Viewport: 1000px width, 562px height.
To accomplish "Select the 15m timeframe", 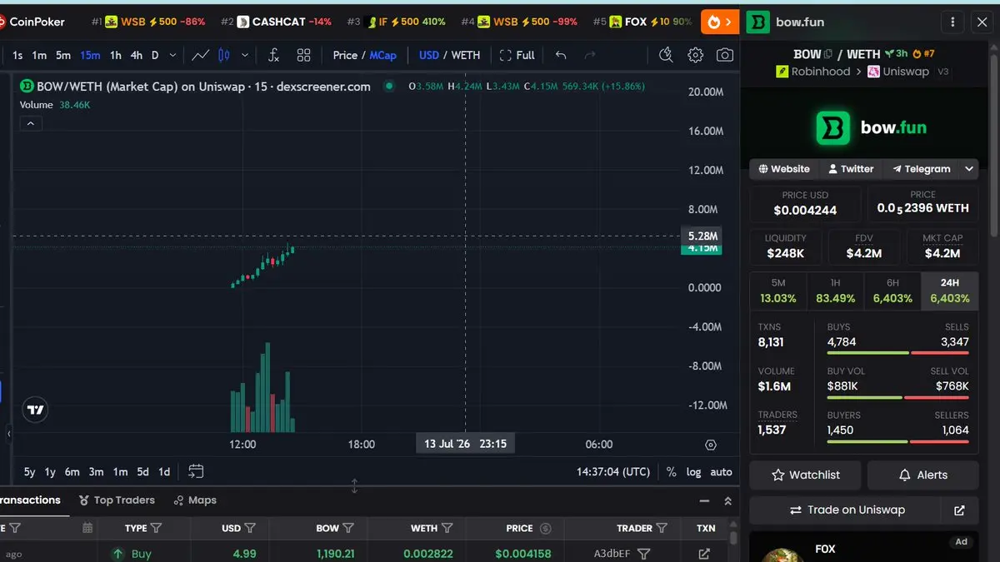I will click(x=90, y=55).
